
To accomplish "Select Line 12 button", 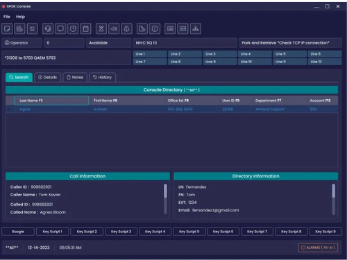I will 325,62.
